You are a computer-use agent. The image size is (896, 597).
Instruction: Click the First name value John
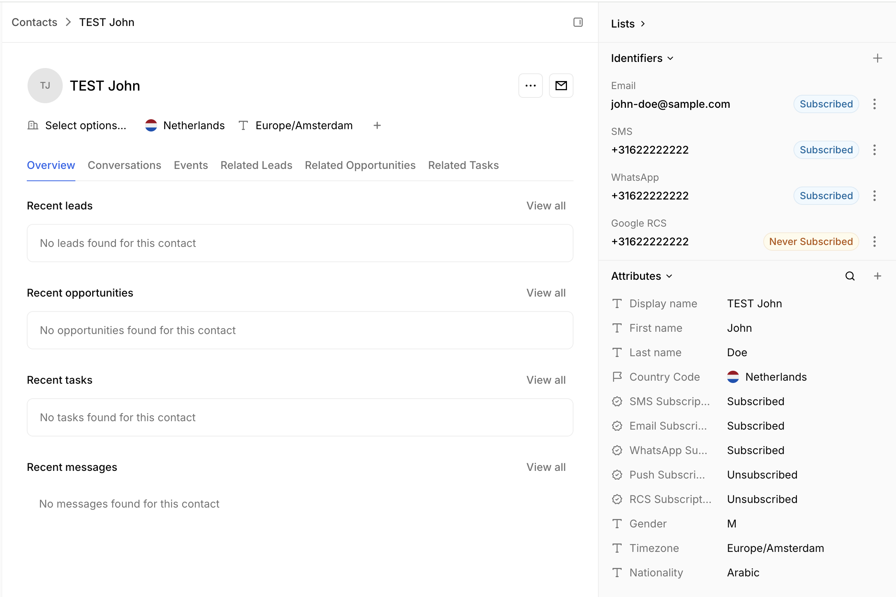(739, 328)
